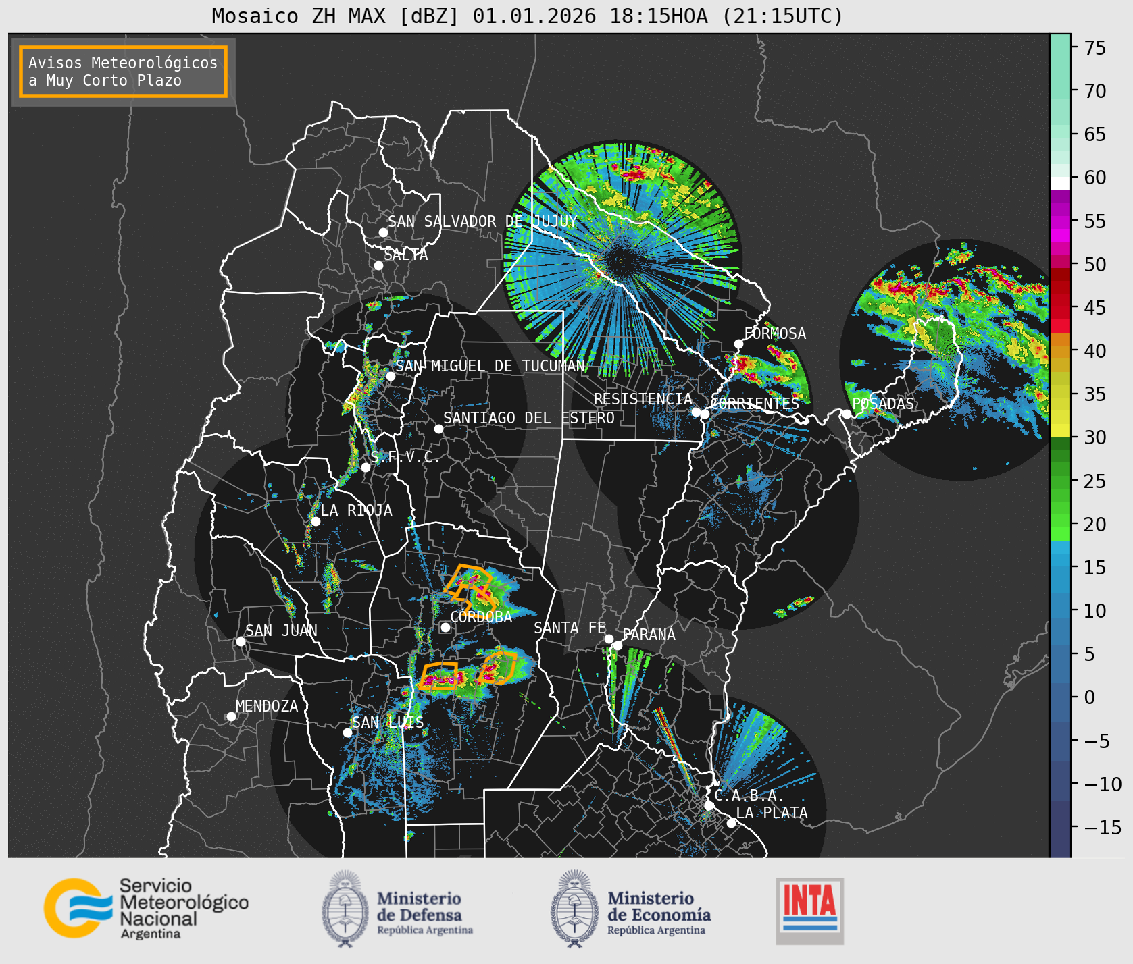The image size is (1133, 964).
Task: Click the LA RIOJA city marker dot
Action: tap(316, 521)
